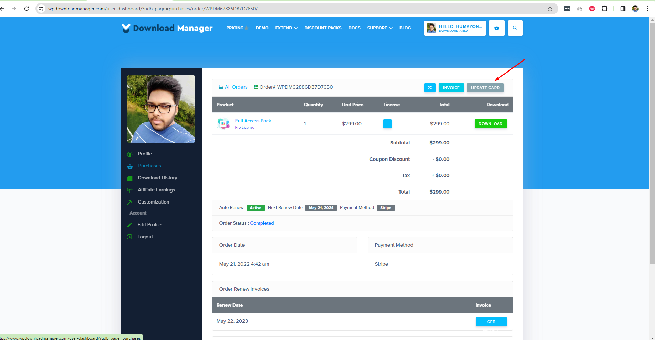655x340 pixels.
Task: Select Download History in sidebar
Action: pyautogui.click(x=157, y=178)
